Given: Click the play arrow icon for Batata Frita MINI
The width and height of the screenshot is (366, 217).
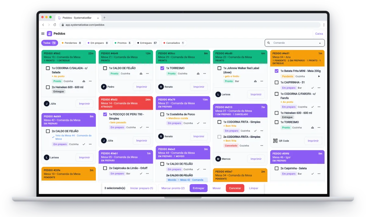Looking at the screenshot, I should (319, 76).
